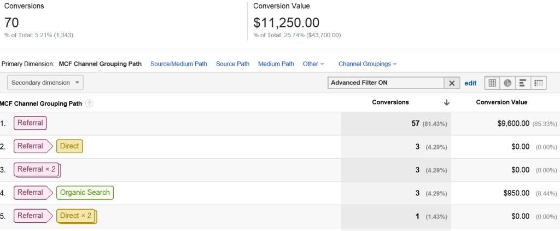Expand the Channel Groupings menu

[367, 64]
